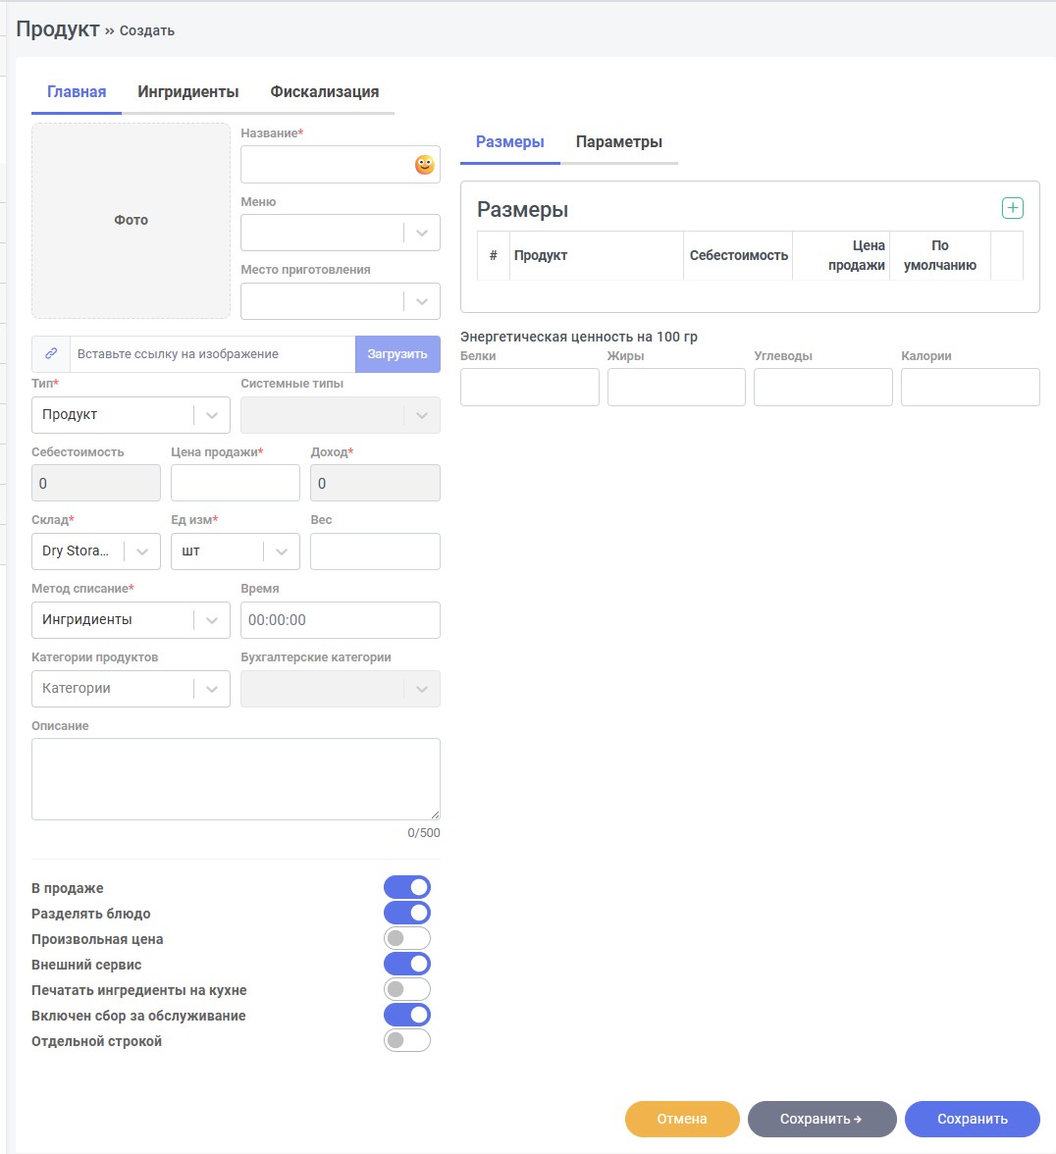This screenshot has width=1056, height=1154.
Task: Click the blue Сохранить button
Action: (x=973, y=1119)
